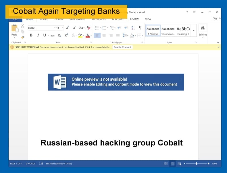
Task: Open Line Spacing dropdown
Action: pyautogui.click(x=125, y=35)
